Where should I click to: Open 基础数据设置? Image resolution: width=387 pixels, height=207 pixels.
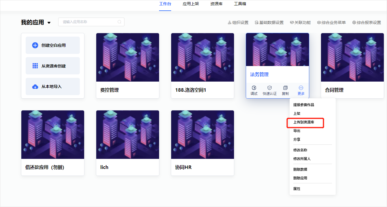[269, 22]
